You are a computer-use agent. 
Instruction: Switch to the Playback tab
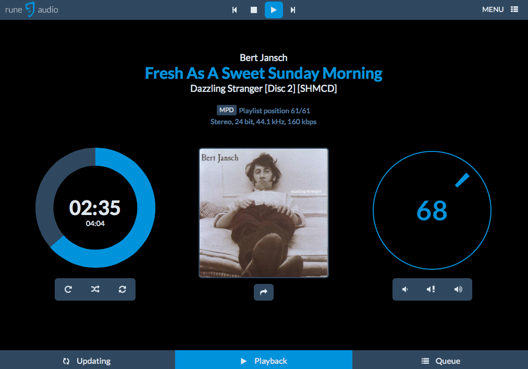(x=264, y=361)
